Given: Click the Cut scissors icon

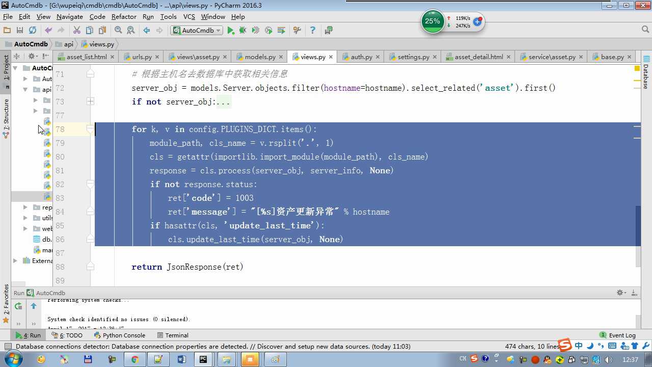Looking at the screenshot, I should tap(77, 31).
